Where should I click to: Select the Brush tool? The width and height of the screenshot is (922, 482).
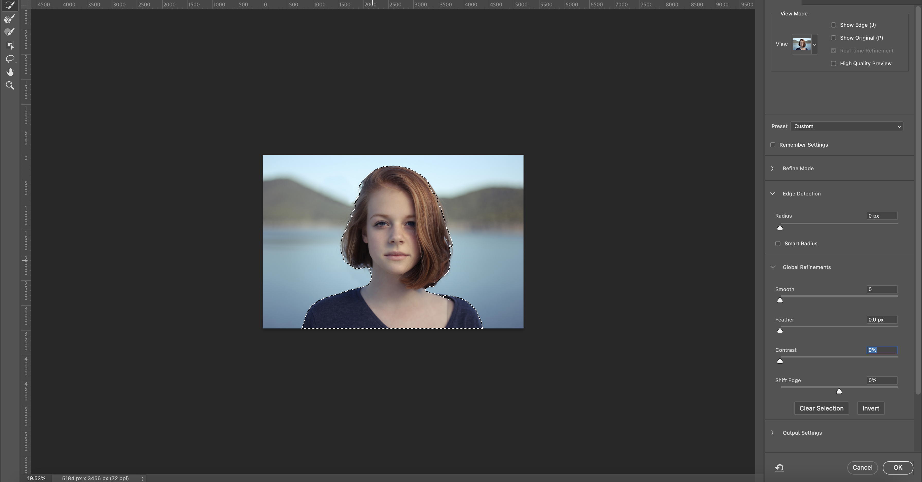coord(10,32)
